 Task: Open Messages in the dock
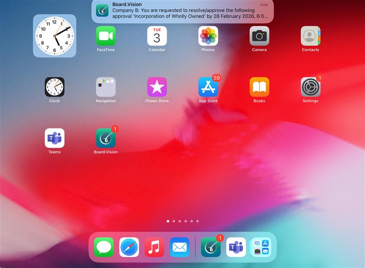(104, 247)
